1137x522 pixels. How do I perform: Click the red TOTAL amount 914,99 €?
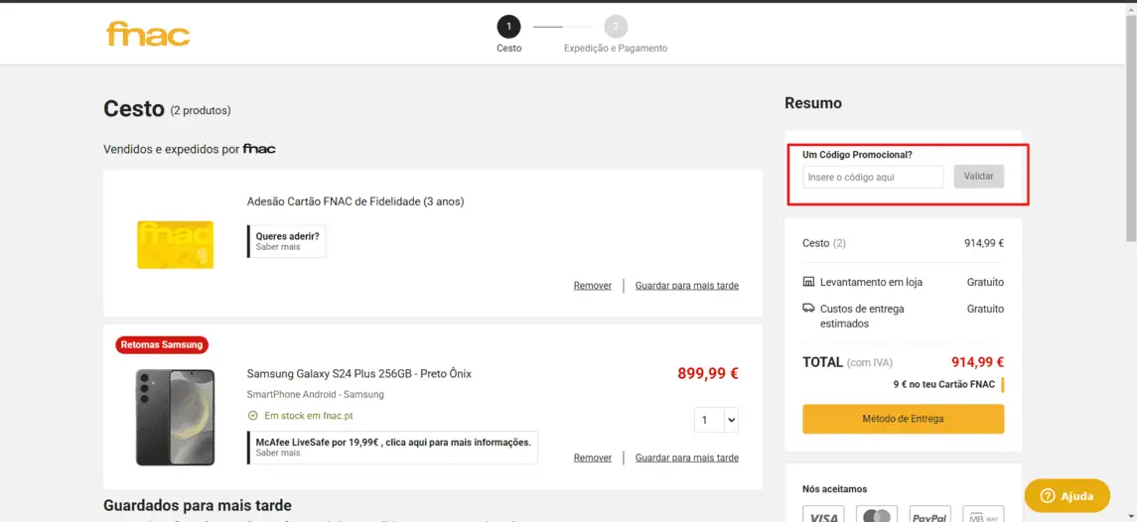pos(977,362)
